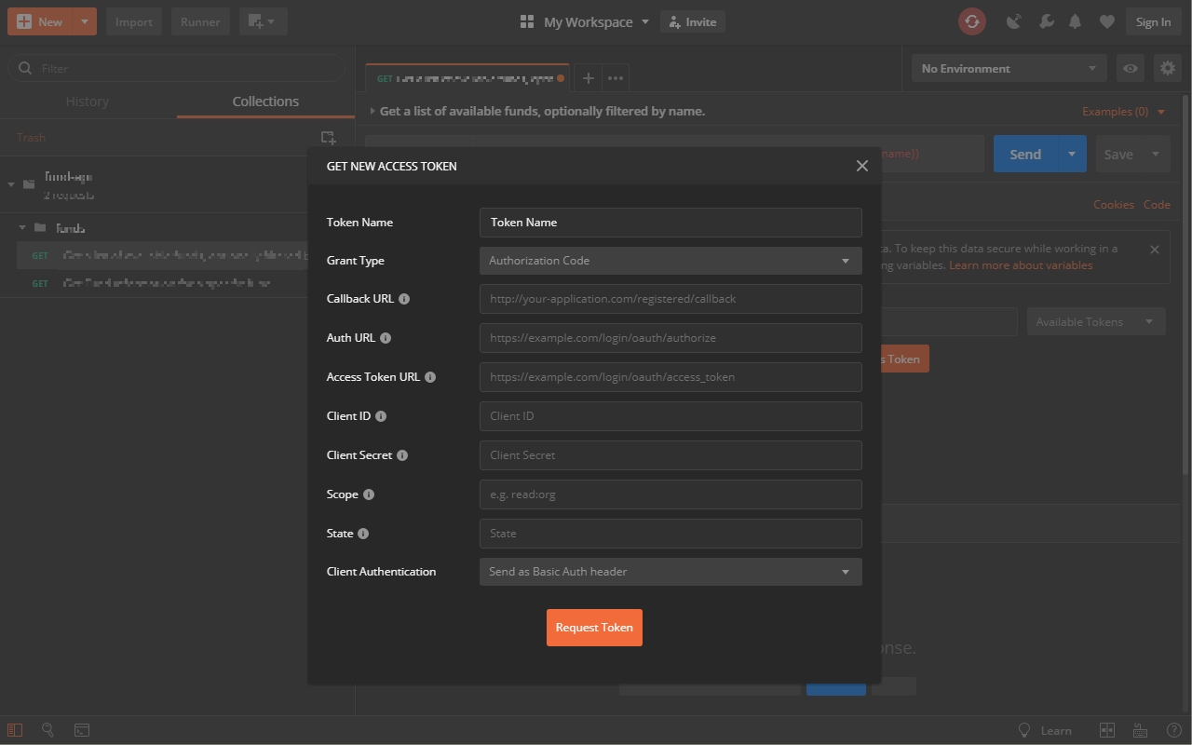Click the Invite button
The height and width of the screenshot is (745, 1192).
point(693,21)
